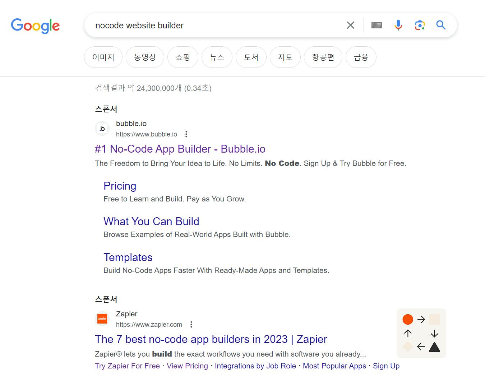Click 'View Pricing' Zapier link

coord(187,366)
